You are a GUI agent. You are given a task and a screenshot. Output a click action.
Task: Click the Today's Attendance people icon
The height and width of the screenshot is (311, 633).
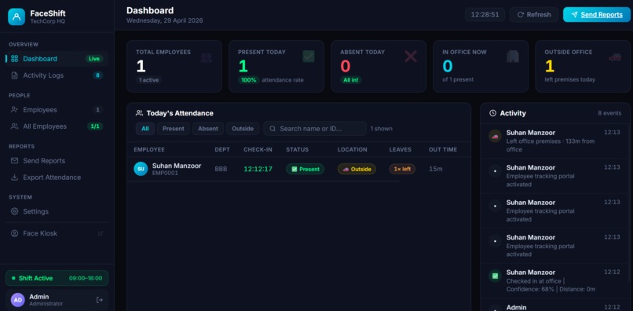point(139,113)
